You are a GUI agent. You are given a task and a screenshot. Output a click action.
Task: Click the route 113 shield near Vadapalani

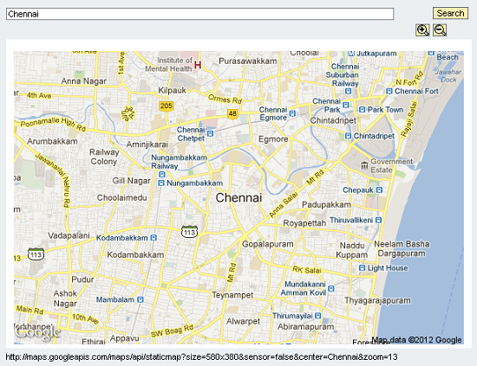[x=36, y=254]
